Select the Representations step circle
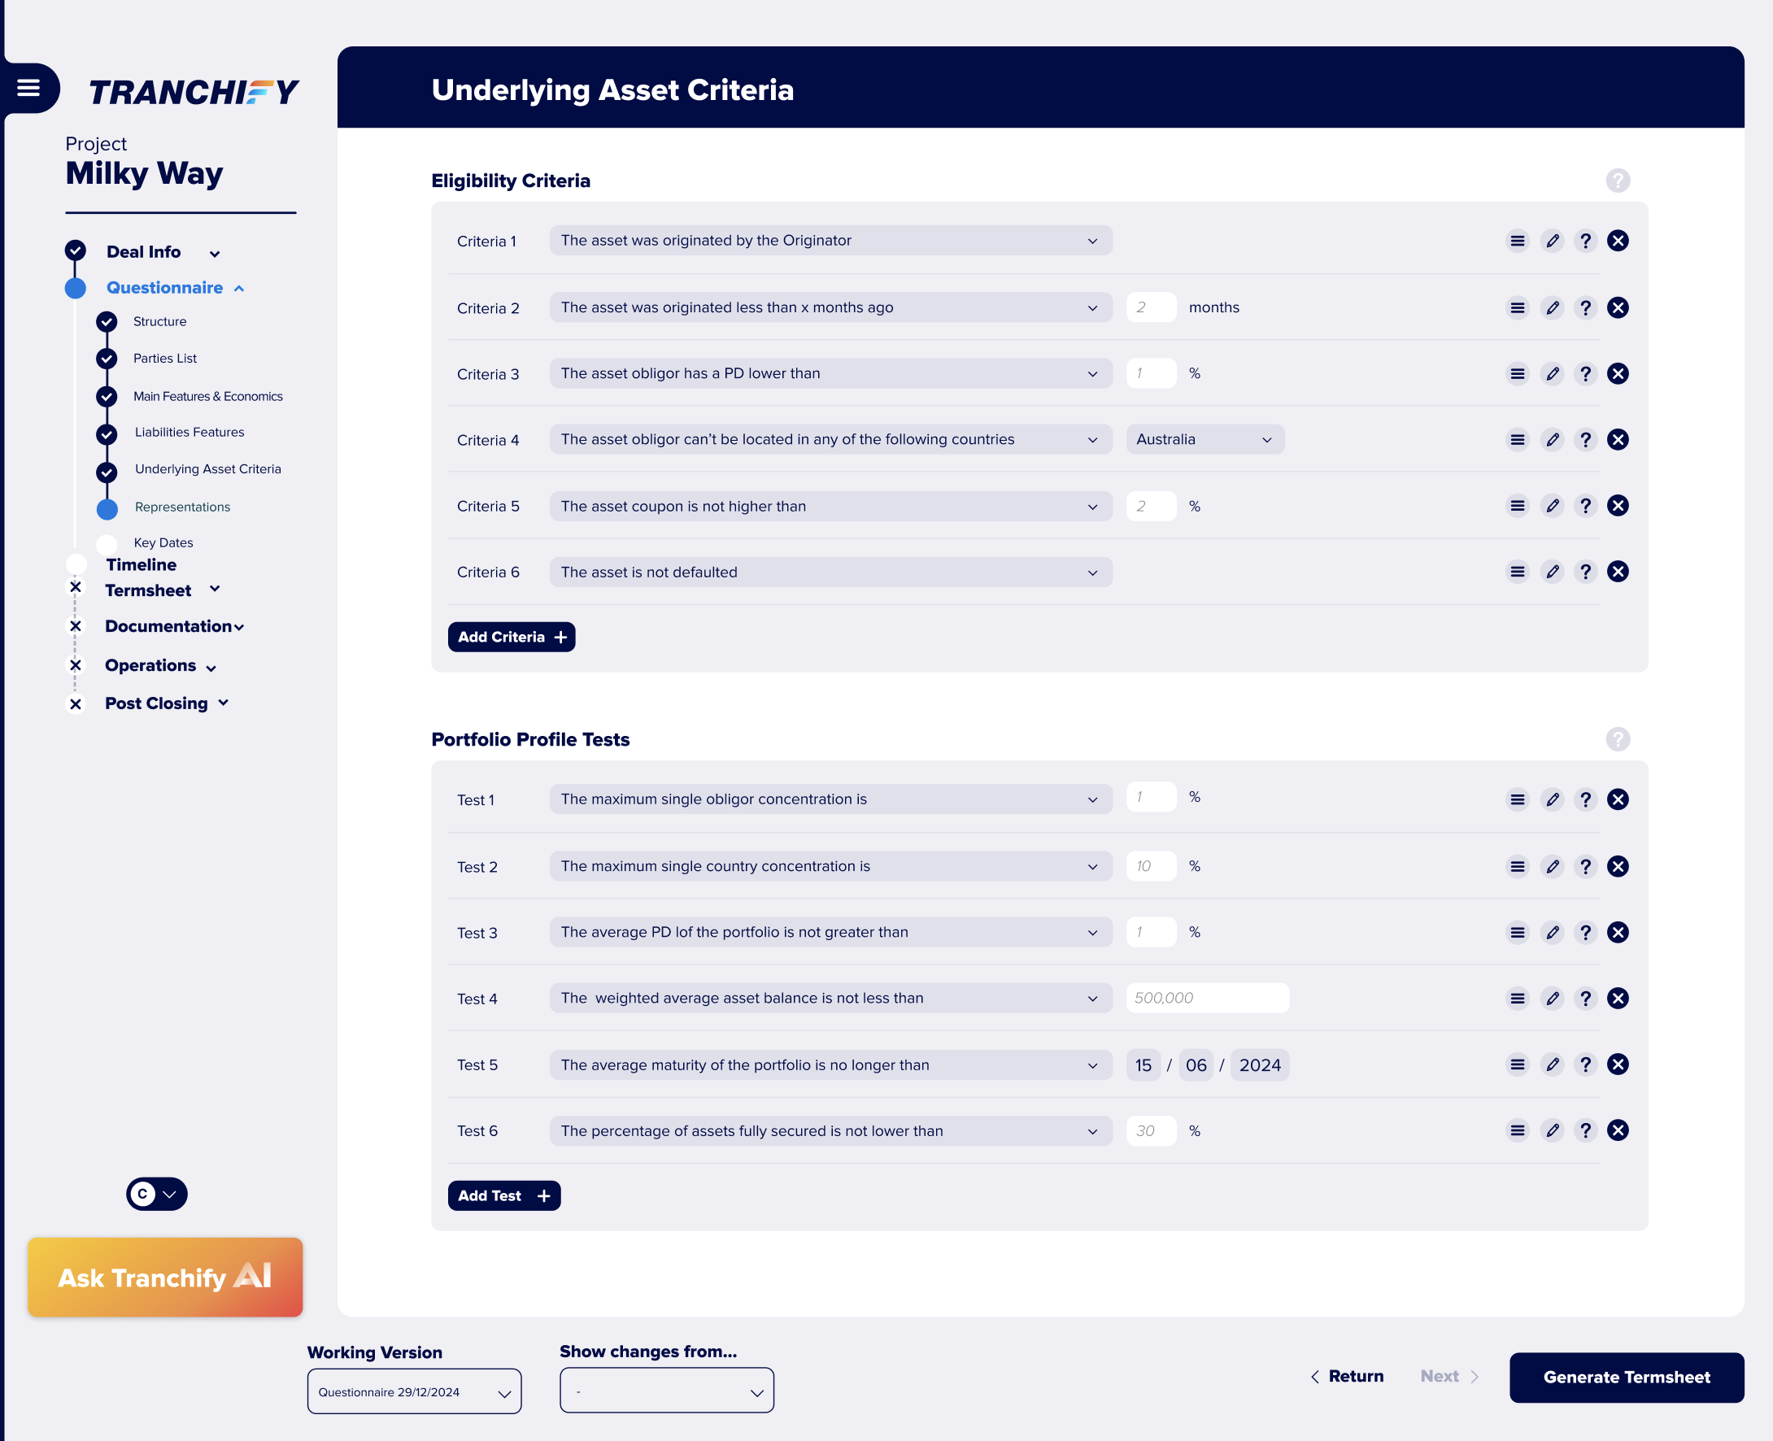 (x=107, y=509)
